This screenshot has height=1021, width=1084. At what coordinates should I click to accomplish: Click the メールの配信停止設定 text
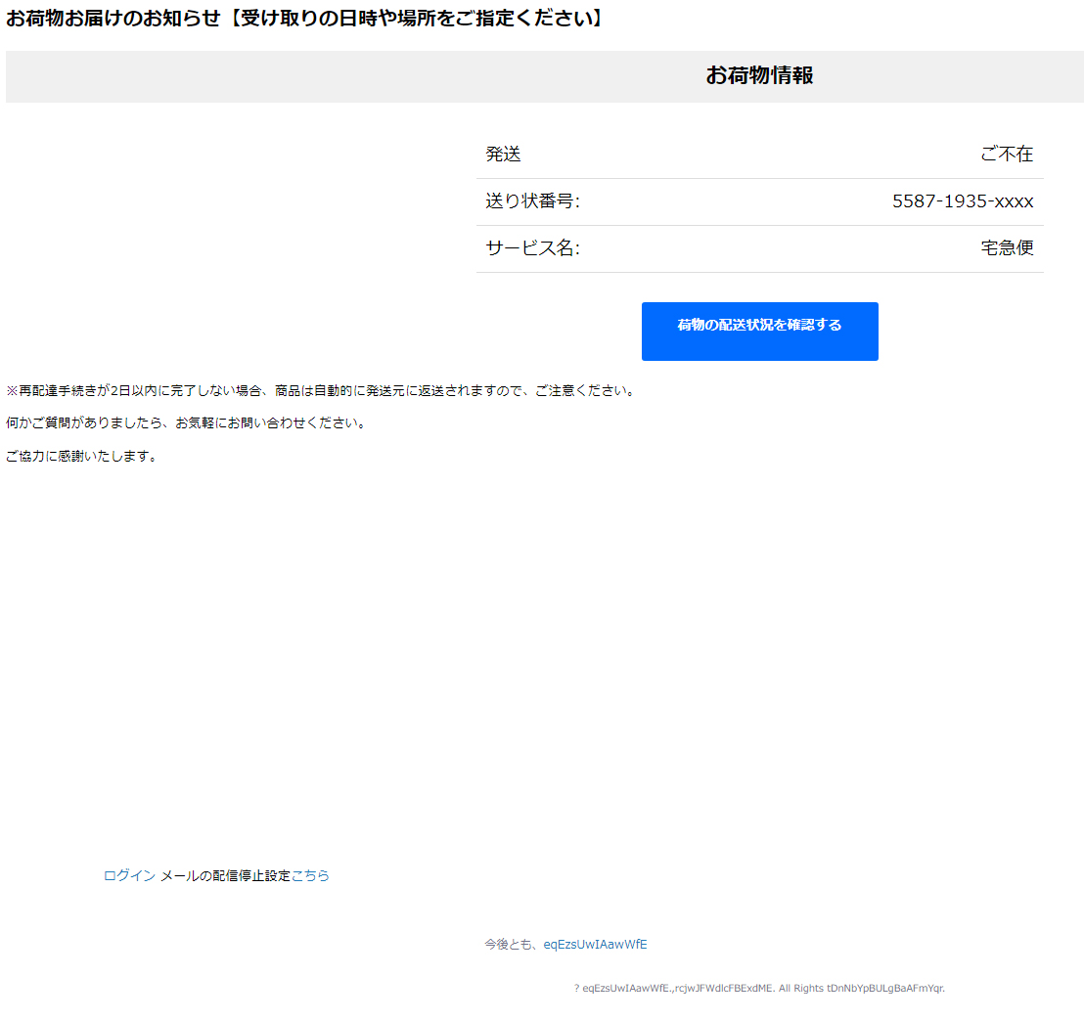point(225,876)
